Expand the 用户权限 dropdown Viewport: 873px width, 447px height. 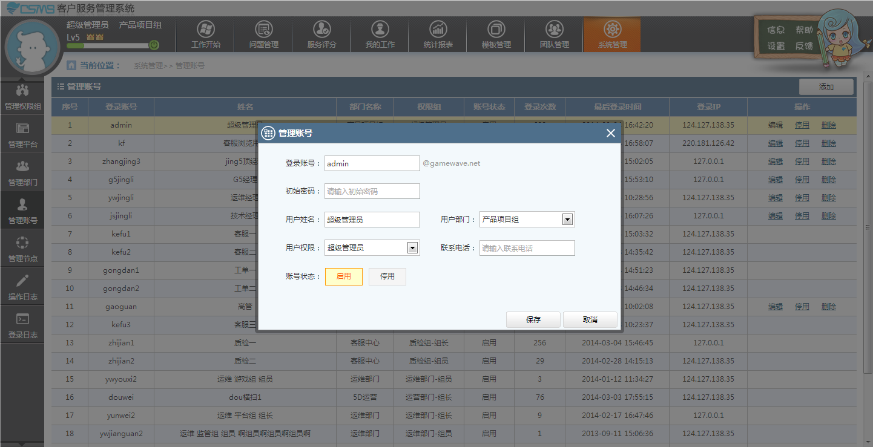pos(412,247)
